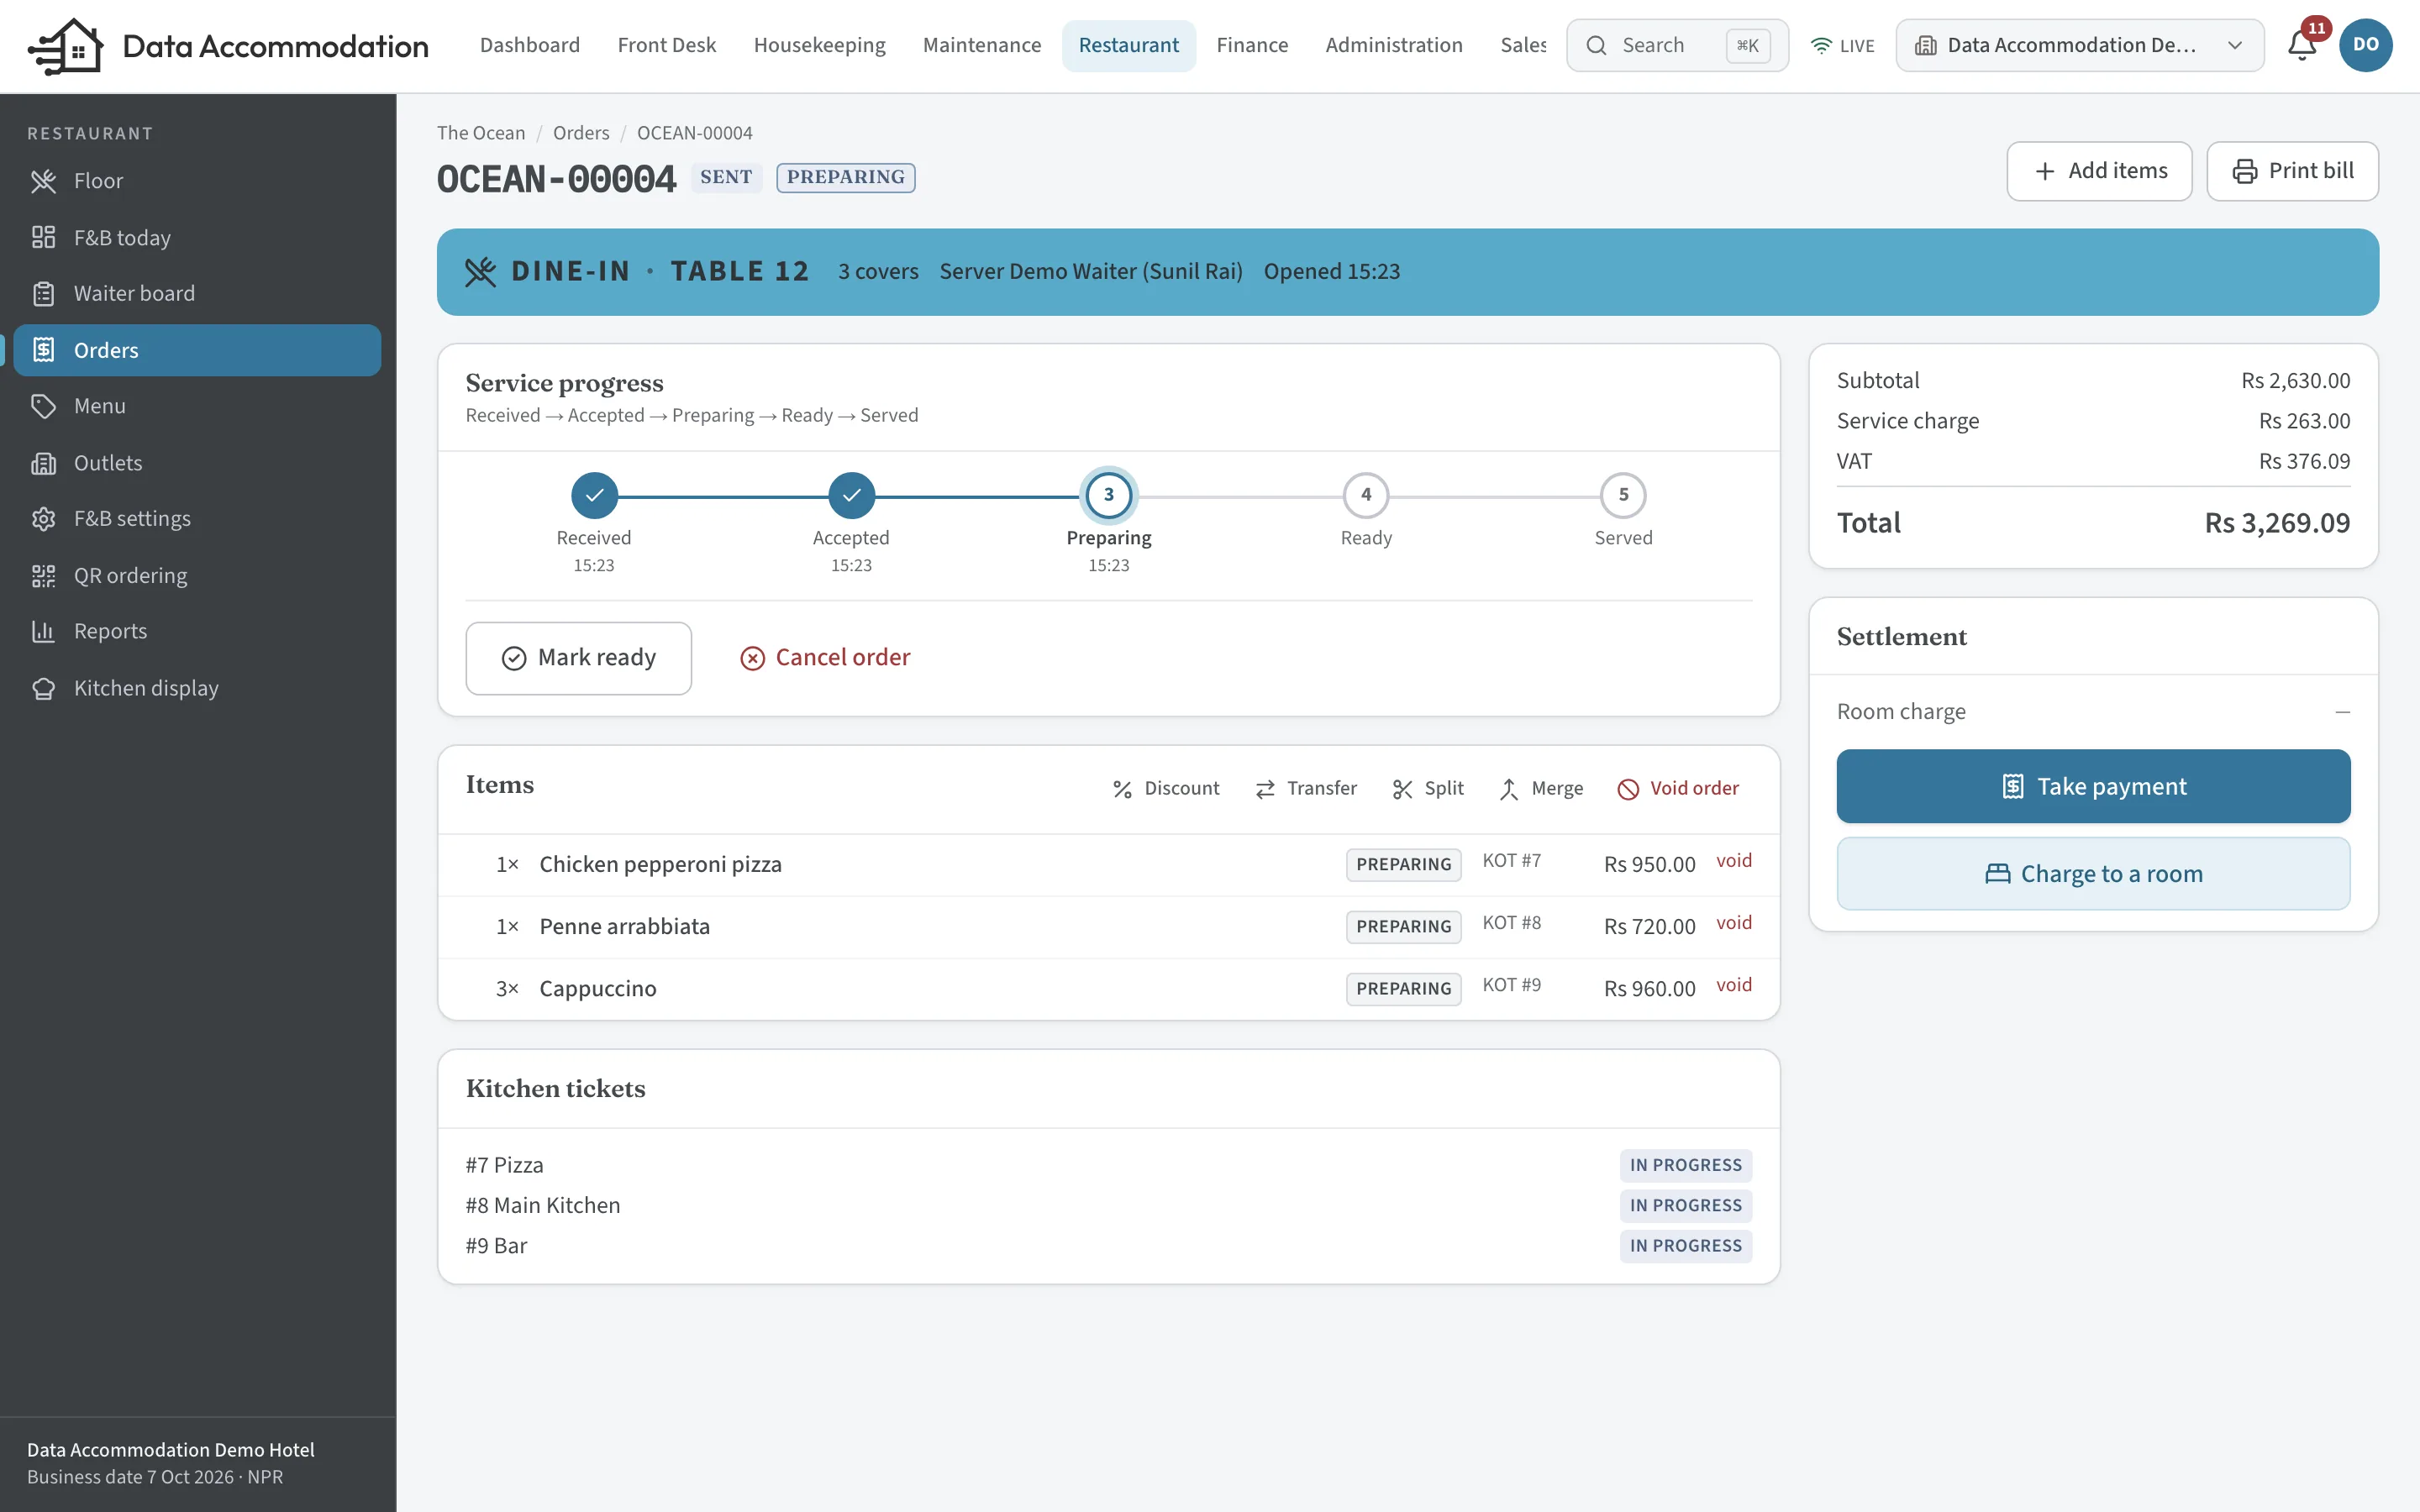The image size is (2420, 1512).
Task: Expand the Data Accommodation property dropdown
Action: (2079, 45)
